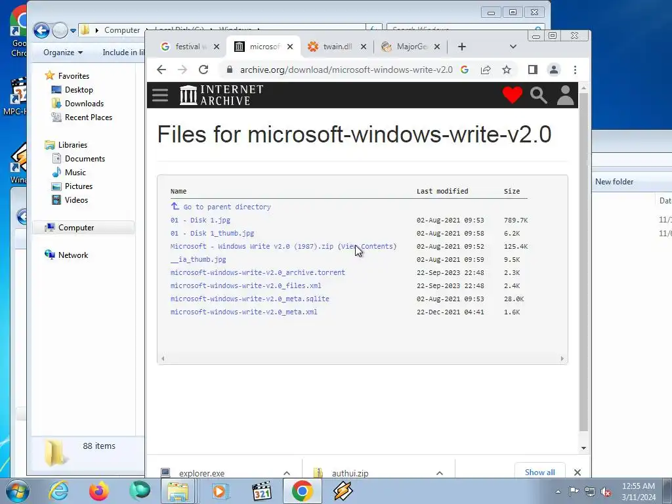
Task: Open Internet Archive user account icon
Action: point(565,95)
